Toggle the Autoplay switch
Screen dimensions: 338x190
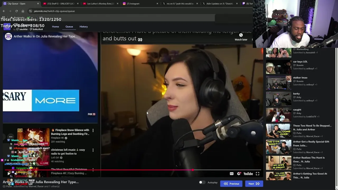(x=202, y=182)
